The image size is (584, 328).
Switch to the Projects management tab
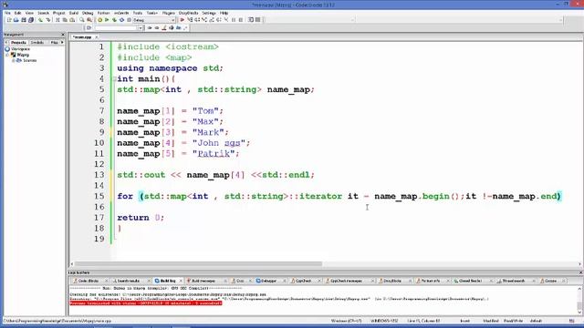point(18,43)
